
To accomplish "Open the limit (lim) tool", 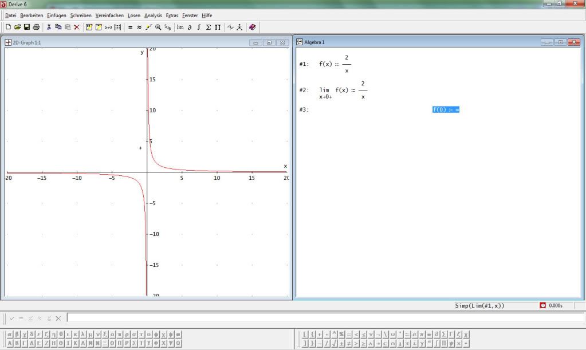I will tap(180, 27).
